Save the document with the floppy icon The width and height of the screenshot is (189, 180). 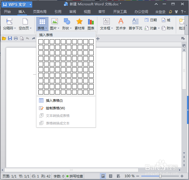10,38
